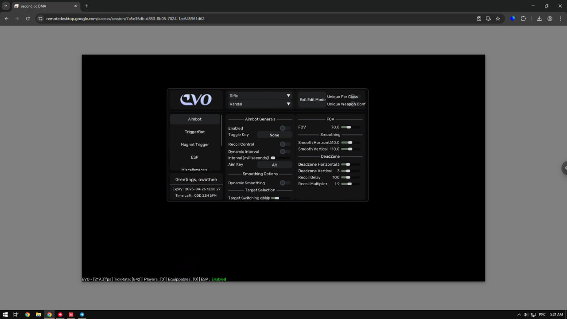Open the tab search dropdown arrow

(6, 6)
